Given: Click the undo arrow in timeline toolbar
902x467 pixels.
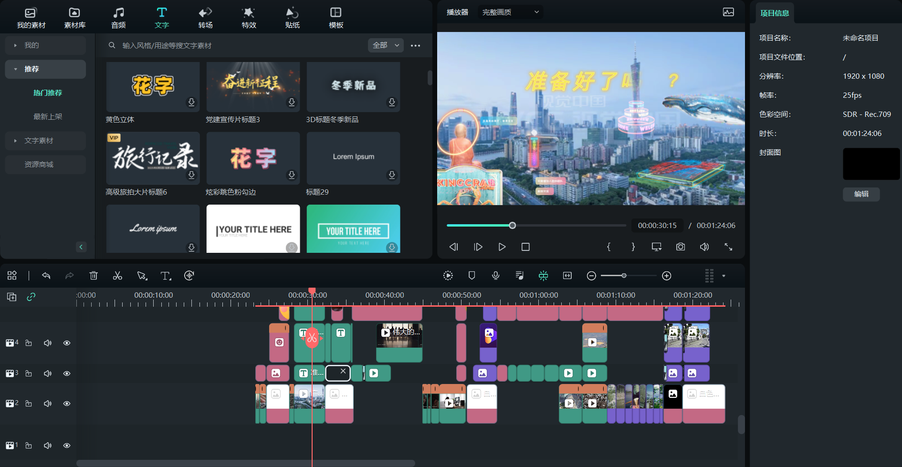Looking at the screenshot, I should point(46,276).
